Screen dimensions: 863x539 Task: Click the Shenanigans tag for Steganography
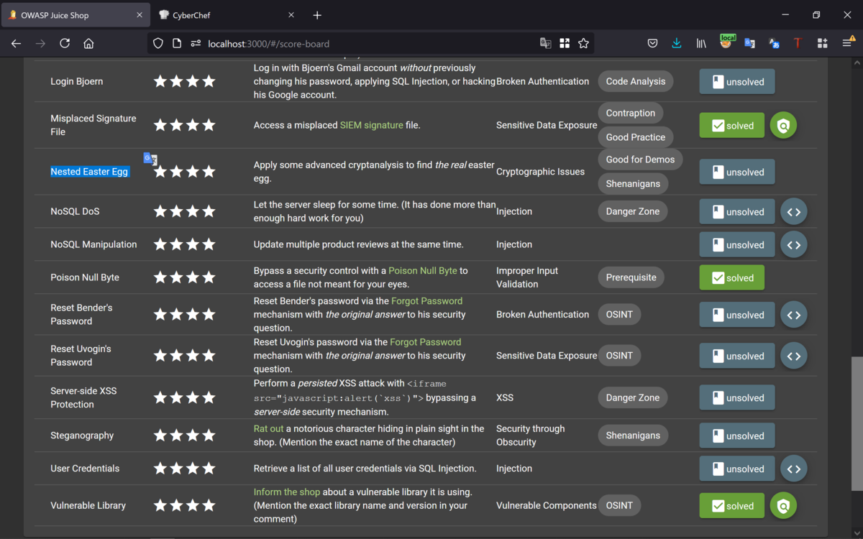(633, 436)
